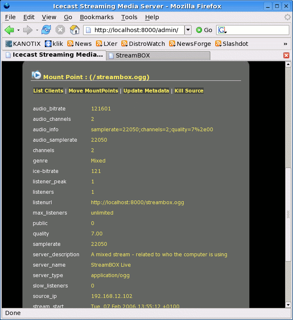Click the green Go button
The width and height of the screenshot is (293, 320).
coord(204,30)
